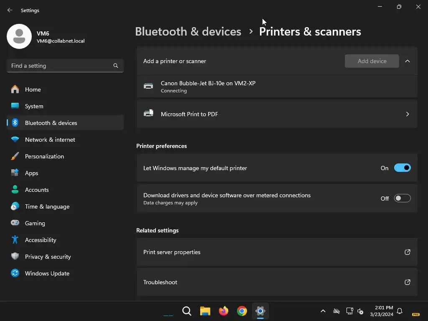This screenshot has height=321, width=428.
Task: Launch Firefox from the taskbar
Action: (x=224, y=311)
